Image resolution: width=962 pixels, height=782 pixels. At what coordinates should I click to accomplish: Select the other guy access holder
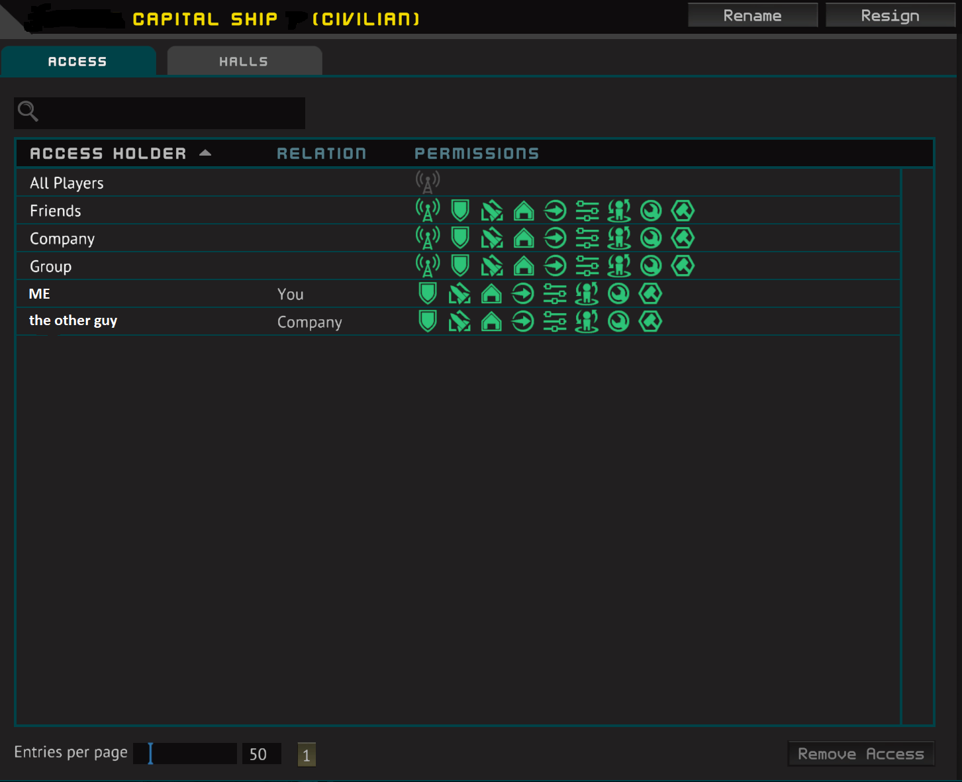[x=458, y=321]
